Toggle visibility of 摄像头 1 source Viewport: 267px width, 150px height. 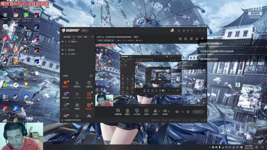(62, 41)
